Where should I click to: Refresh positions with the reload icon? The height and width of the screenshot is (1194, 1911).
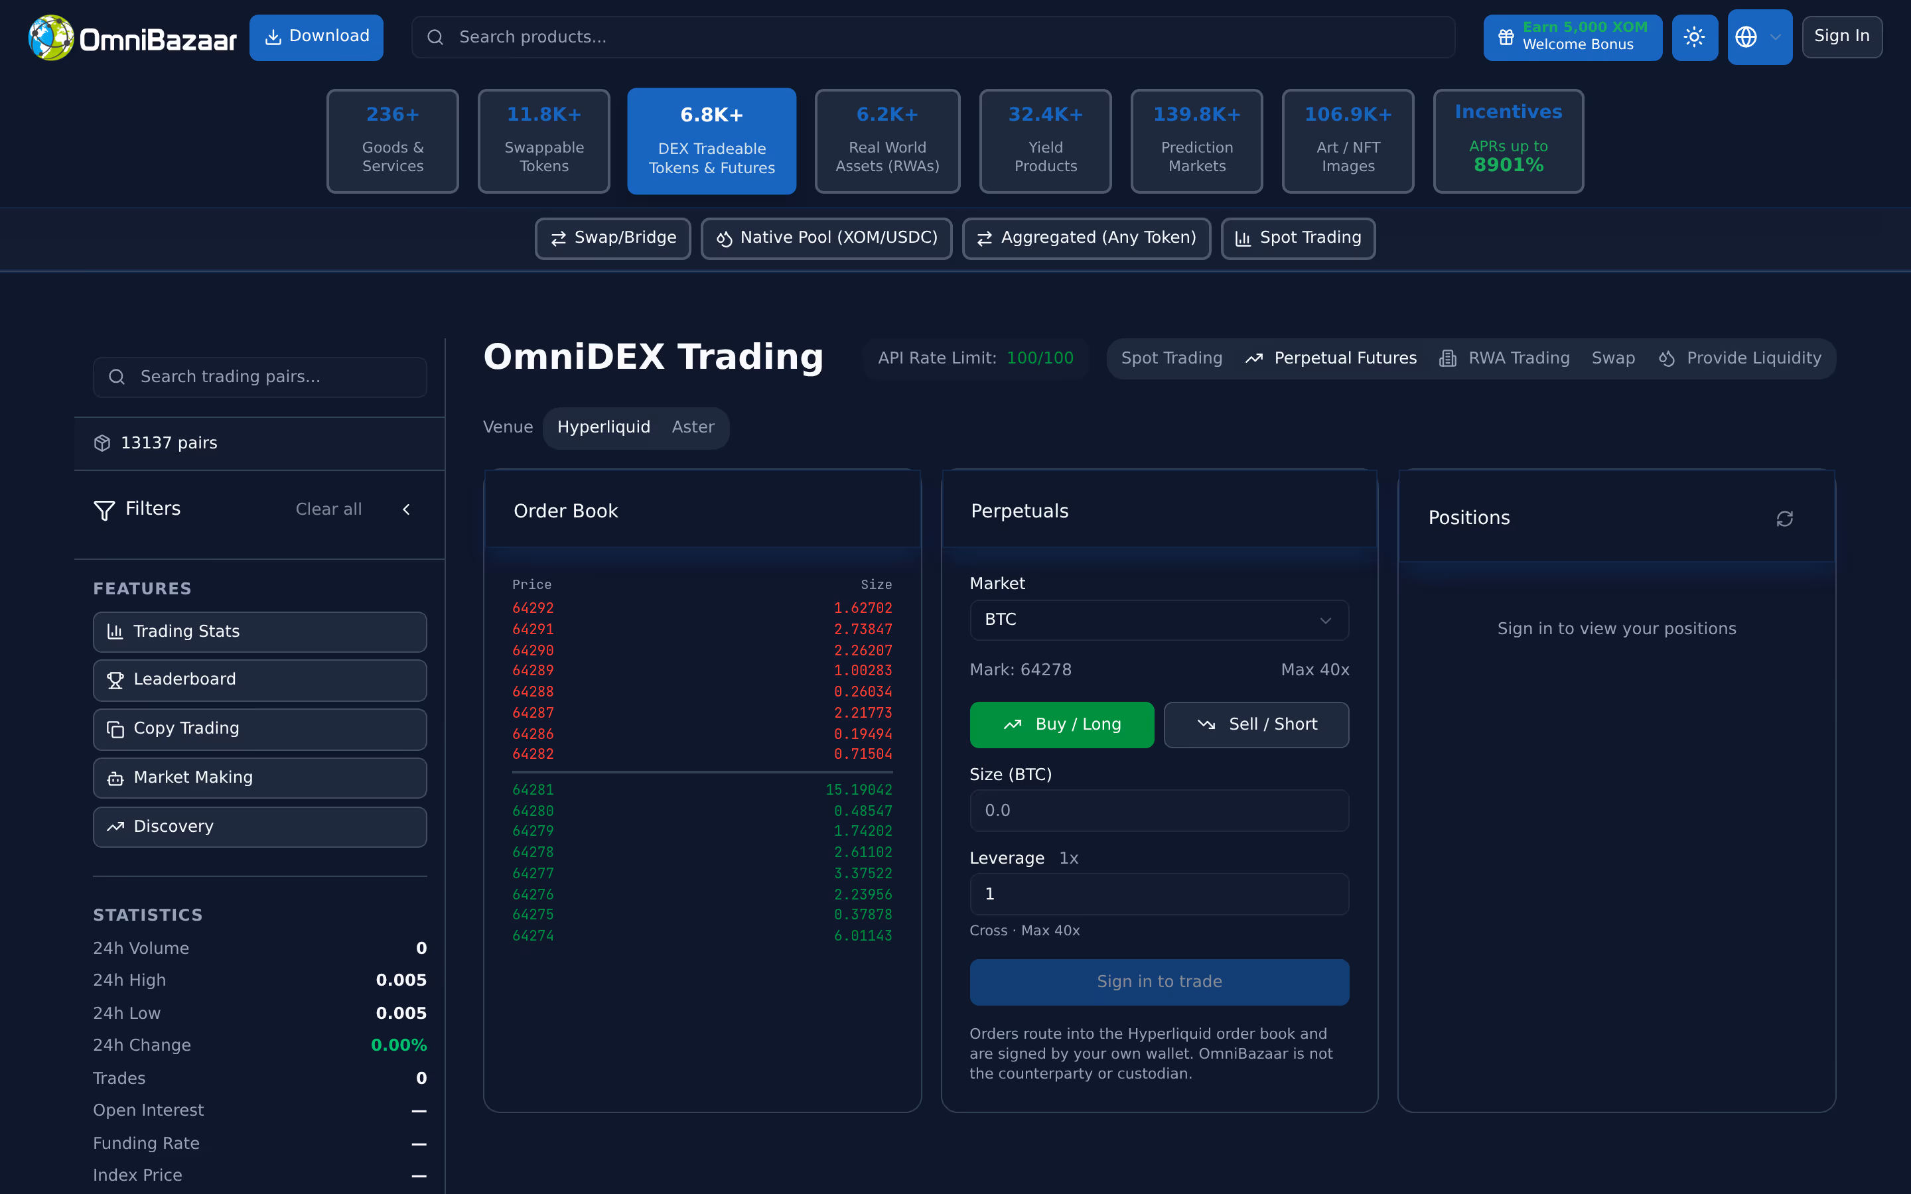(1785, 519)
